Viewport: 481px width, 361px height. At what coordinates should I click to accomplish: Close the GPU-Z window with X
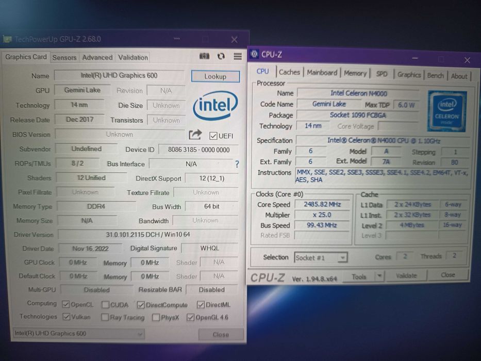[235, 40]
